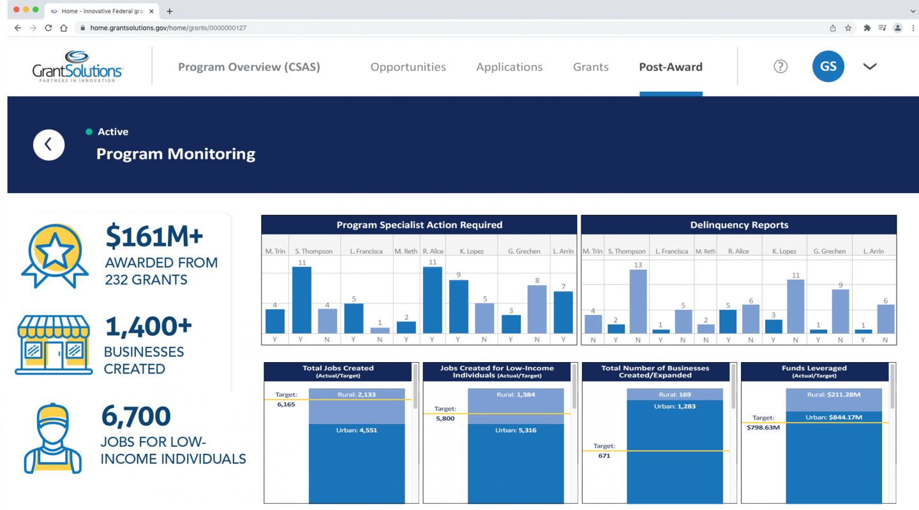
Task: Share this page via address bar icon
Action: (x=833, y=28)
